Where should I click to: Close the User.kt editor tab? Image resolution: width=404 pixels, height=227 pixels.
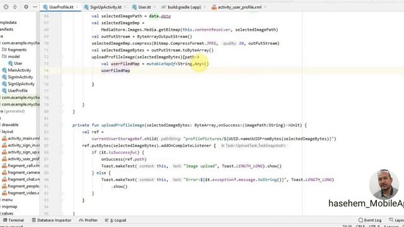tap(154, 7)
